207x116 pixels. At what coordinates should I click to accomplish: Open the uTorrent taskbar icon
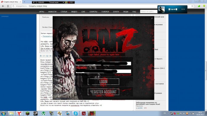[43, 113]
